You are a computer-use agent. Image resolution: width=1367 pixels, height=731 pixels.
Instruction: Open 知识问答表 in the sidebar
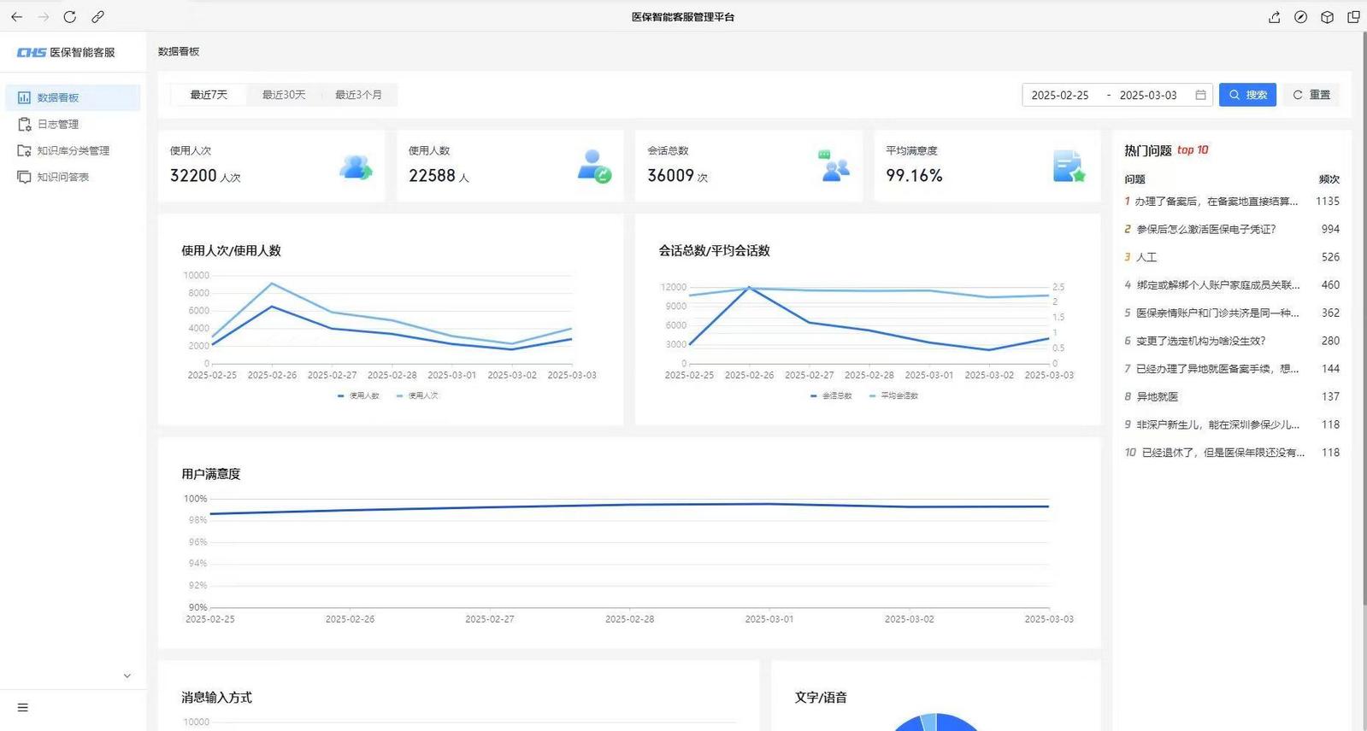(x=73, y=177)
